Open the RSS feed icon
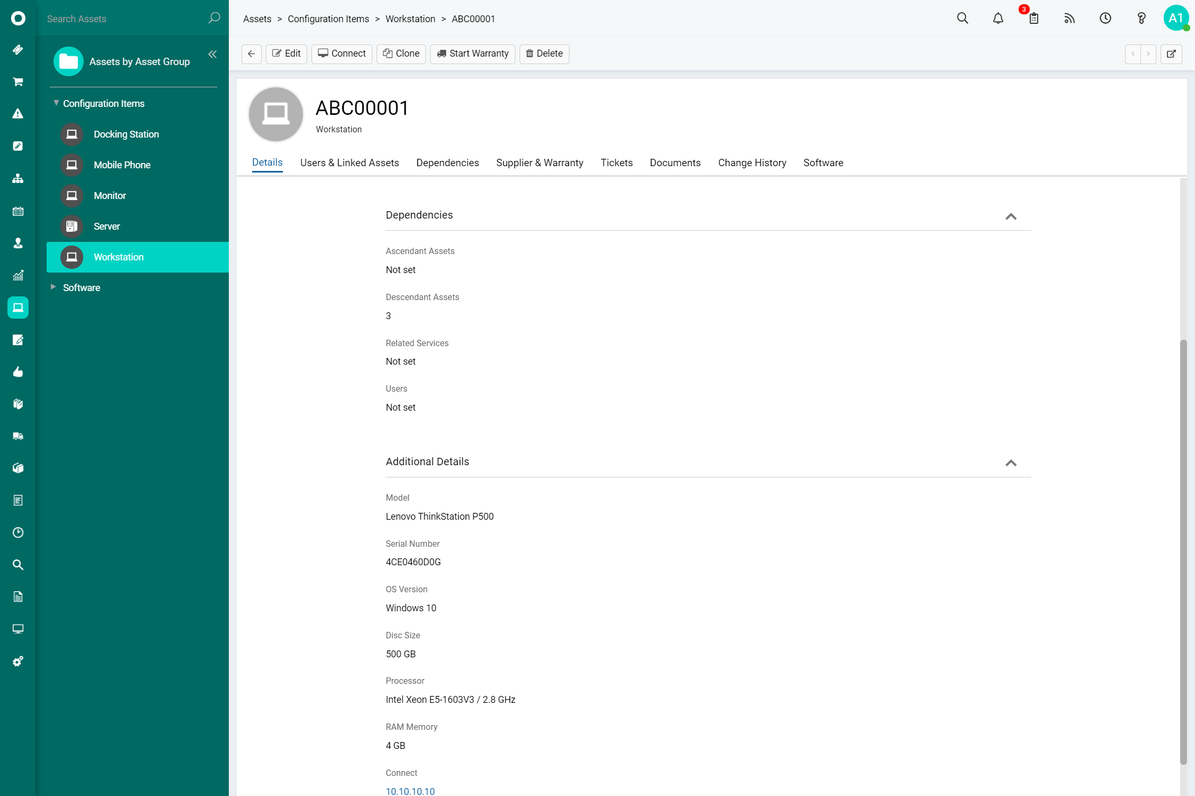This screenshot has width=1195, height=796. click(1069, 19)
